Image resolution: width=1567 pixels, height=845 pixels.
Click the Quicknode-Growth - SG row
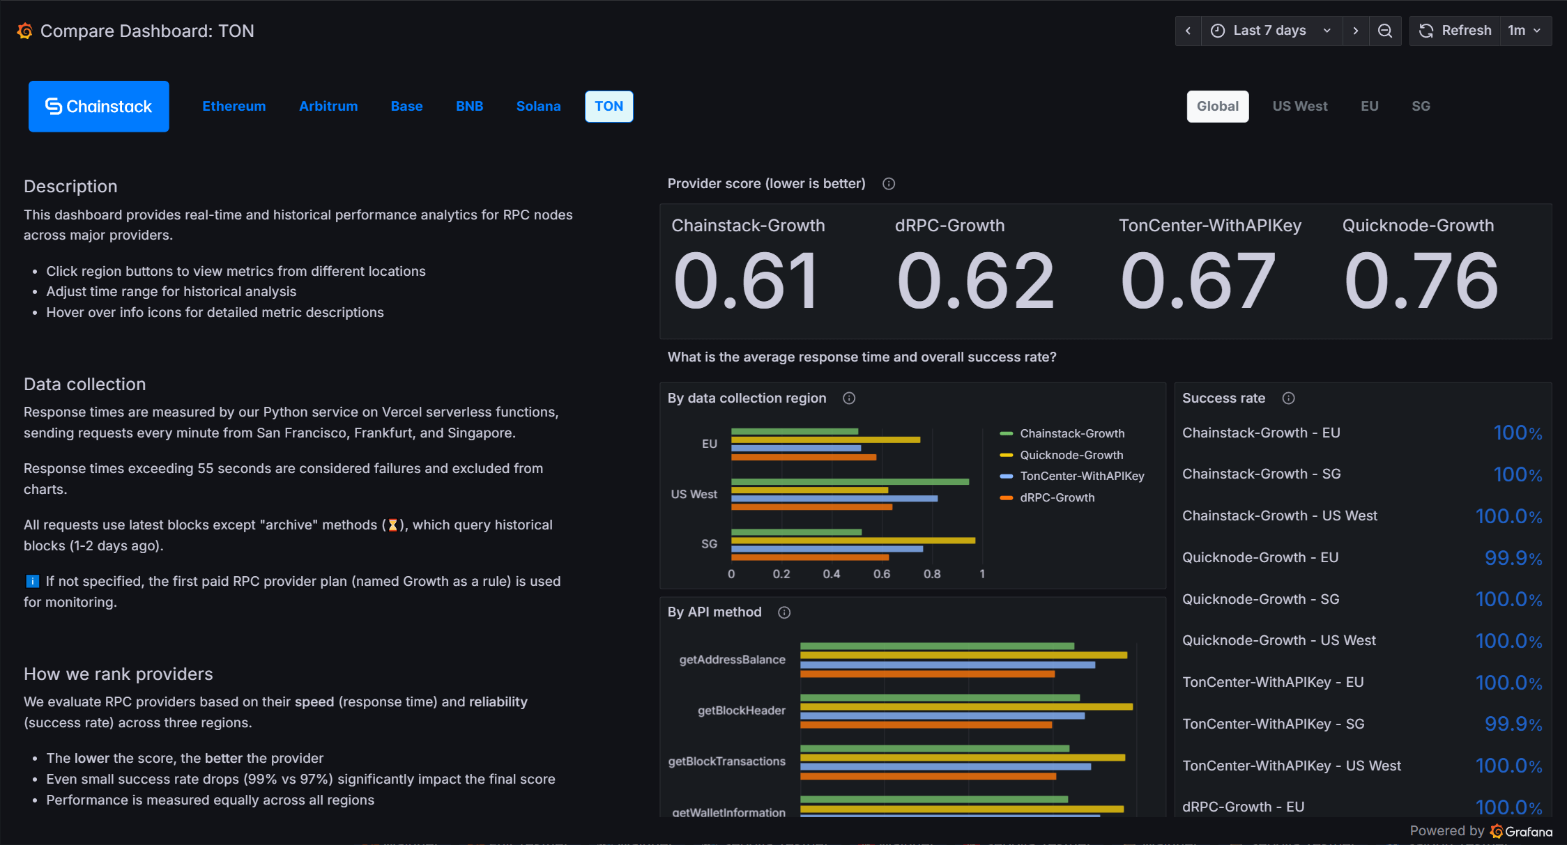(1363, 599)
